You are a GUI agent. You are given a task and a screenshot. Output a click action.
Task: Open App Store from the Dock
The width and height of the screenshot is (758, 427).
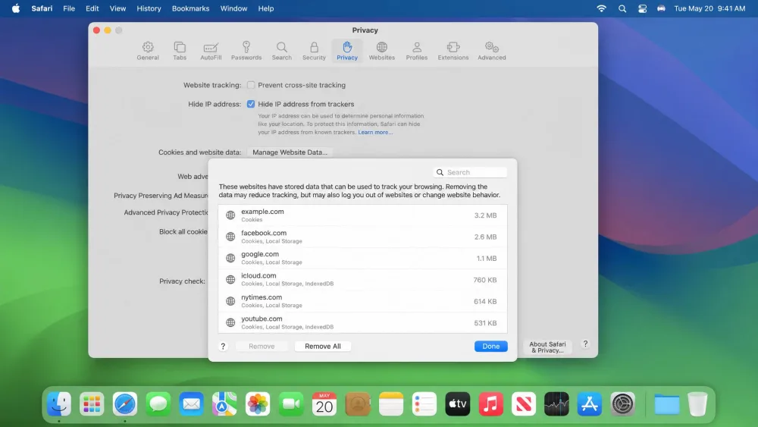[x=589, y=403]
